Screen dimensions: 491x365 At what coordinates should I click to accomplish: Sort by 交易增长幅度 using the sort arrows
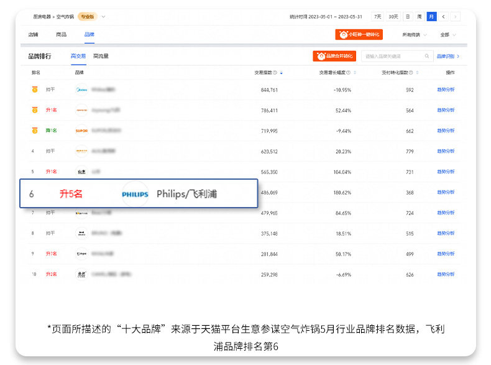(355, 73)
